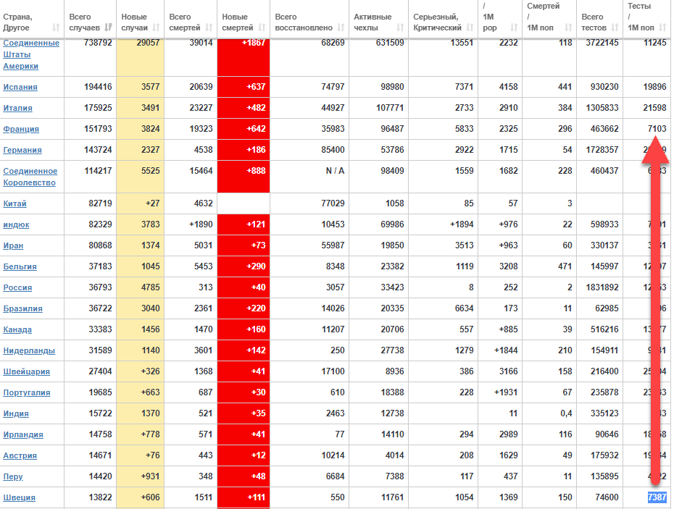
Task: Click sort arrows next to Новые случаи
Action: coord(157,28)
